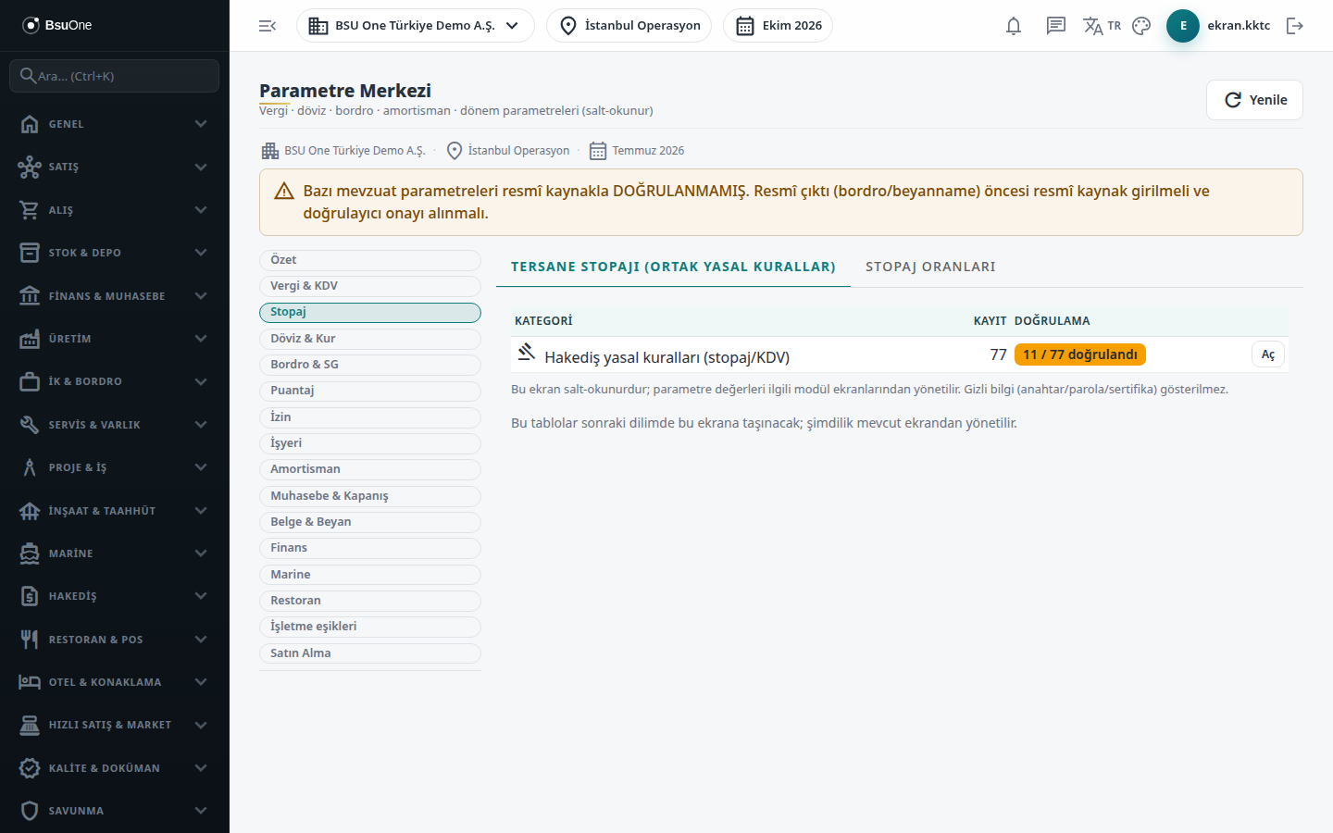Click the Hızlı Satış & Market icon
Screen dimensions: 1333x833
pyautogui.click(x=30, y=725)
